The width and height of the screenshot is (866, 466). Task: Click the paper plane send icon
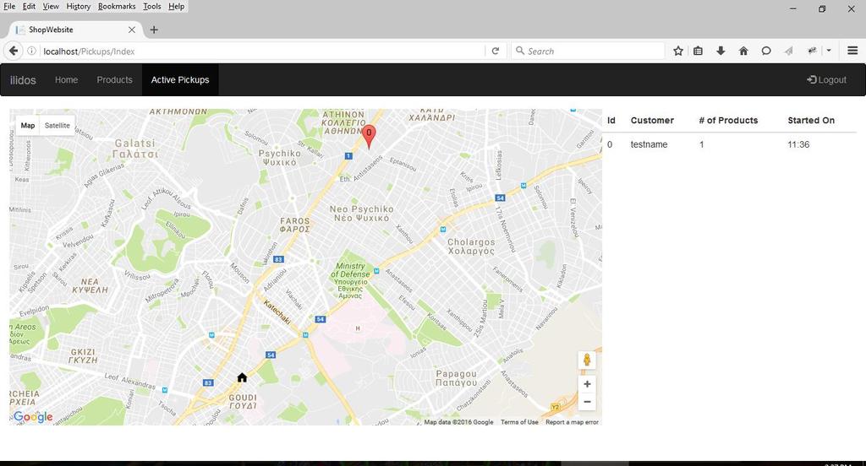coord(789,51)
